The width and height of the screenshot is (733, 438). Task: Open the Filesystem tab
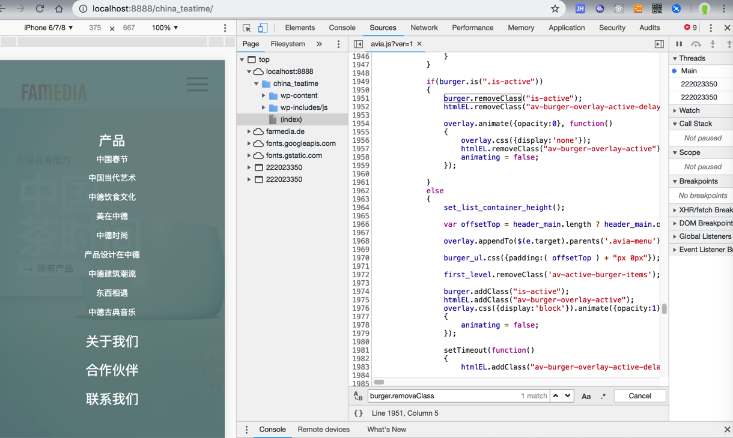tap(287, 44)
